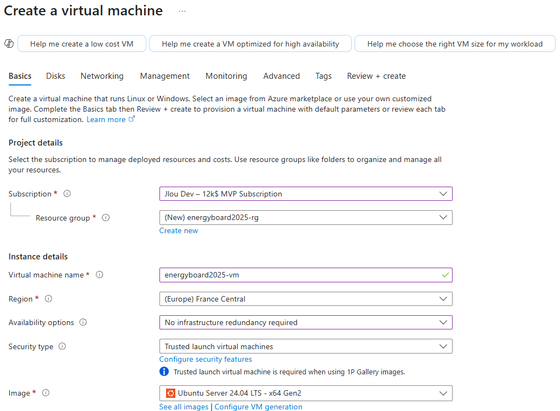The height and width of the screenshot is (411, 560).
Task: Click Configure VM generation link
Action: [x=258, y=407]
